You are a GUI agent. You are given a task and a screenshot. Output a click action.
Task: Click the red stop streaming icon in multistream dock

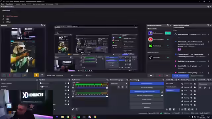click(160, 75)
